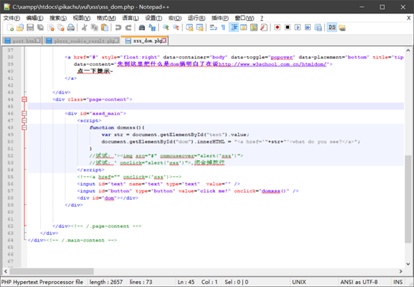Switch to the post.html tab

tap(22, 40)
